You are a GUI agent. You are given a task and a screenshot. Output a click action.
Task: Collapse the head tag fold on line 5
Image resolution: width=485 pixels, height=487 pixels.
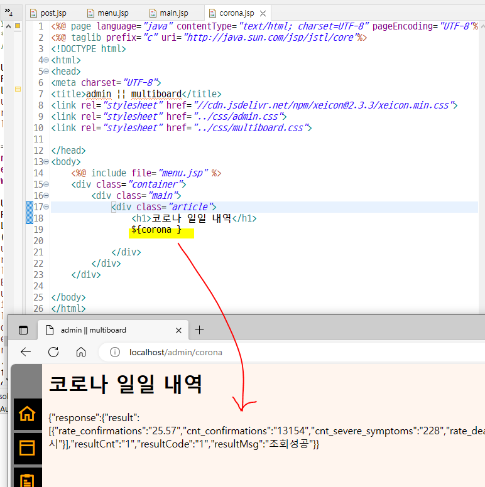point(46,71)
